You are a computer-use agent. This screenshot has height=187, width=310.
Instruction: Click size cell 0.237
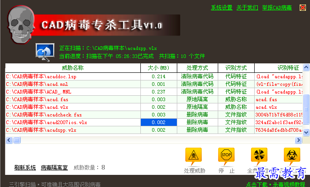tap(158, 92)
